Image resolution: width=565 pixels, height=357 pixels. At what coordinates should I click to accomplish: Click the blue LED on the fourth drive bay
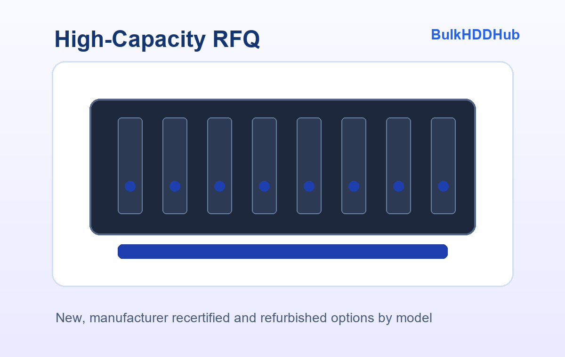click(x=264, y=186)
